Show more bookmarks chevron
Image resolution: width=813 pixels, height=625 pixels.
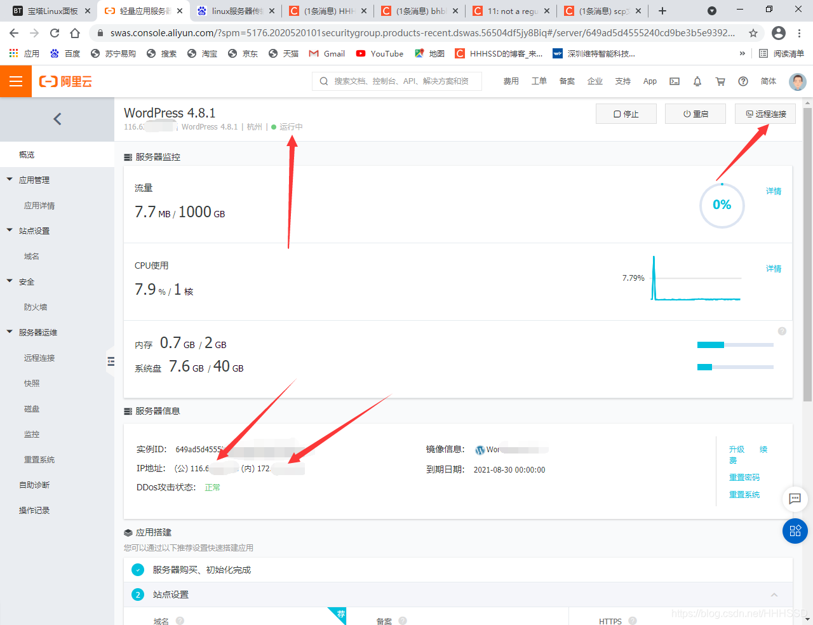pyautogui.click(x=742, y=54)
